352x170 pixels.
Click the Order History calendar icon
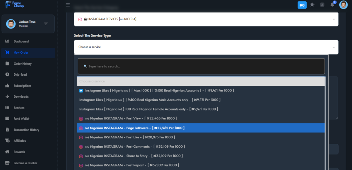click(7, 63)
